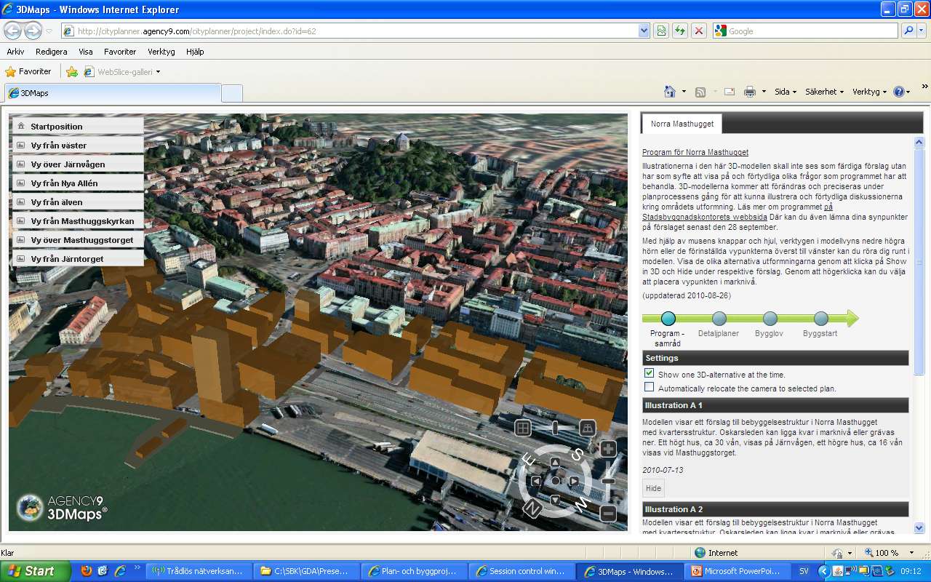The width and height of the screenshot is (931, 582).
Task: Select Vy från älven viewpoint
Action: (x=77, y=202)
